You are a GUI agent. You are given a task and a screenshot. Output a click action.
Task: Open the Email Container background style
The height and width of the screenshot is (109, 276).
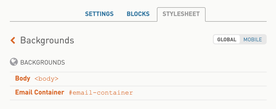(138, 93)
